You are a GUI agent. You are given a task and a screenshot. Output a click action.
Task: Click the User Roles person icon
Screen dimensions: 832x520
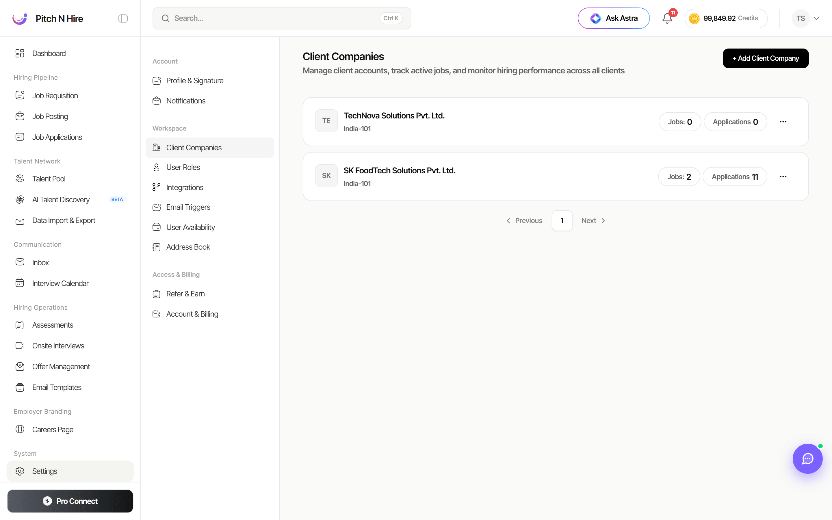(x=157, y=168)
